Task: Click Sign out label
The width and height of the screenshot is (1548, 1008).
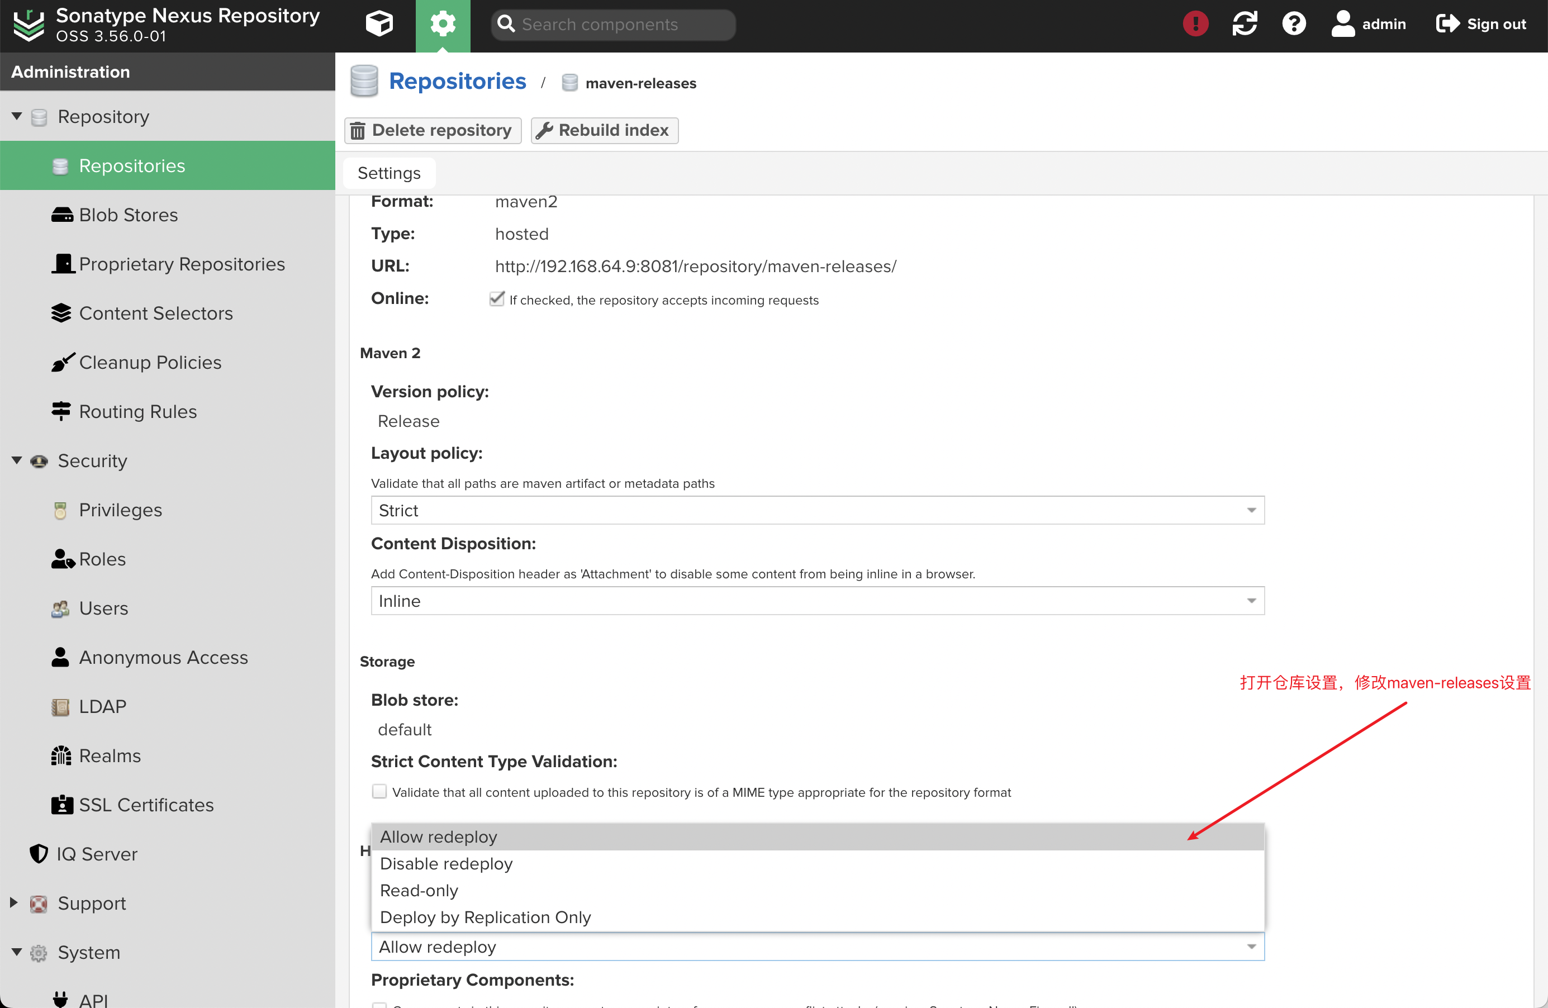Action: (x=1496, y=24)
